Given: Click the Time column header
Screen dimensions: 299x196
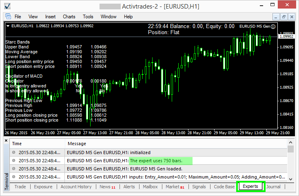Looking at the screenshot, I should pyautogui.click(x=17, y=144).
